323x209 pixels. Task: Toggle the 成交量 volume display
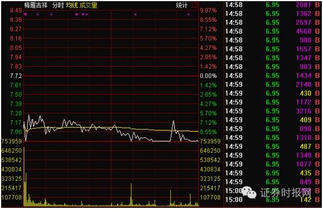[x=89, y=5]
